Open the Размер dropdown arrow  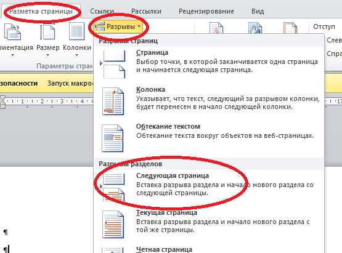click(48, 55)
